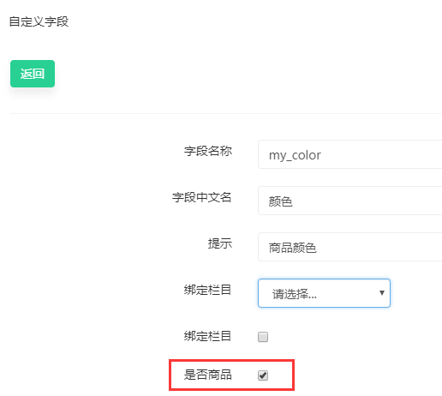Tick the empty 绑定栏目 checkbox
Image resolution: width=442 pixels, height=396 pixels.
(263, 337)
